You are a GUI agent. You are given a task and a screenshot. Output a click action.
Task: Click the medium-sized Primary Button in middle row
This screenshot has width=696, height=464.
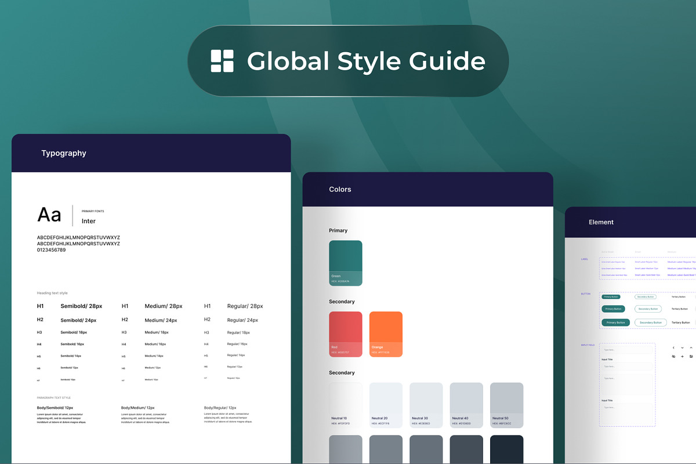pos(613,309)
